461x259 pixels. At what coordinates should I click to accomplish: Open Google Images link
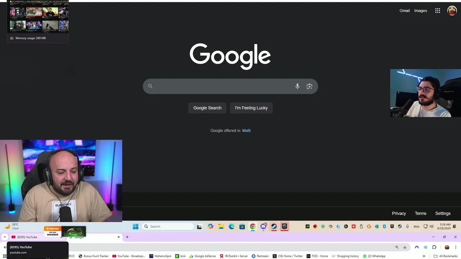421,11
